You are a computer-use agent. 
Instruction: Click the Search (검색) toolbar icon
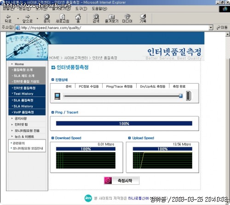point(96,18)
